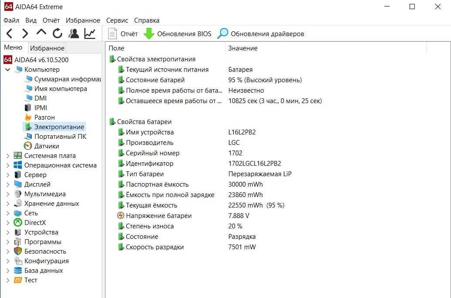Go up one level arrow
451x298 pixels.
(41, 32)
